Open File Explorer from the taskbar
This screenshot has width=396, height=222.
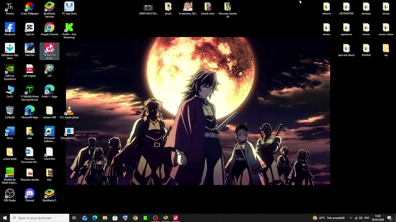105,218
